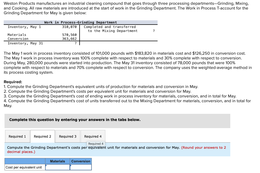Switch to the Required 2 tab

click(x=43, y=136)
